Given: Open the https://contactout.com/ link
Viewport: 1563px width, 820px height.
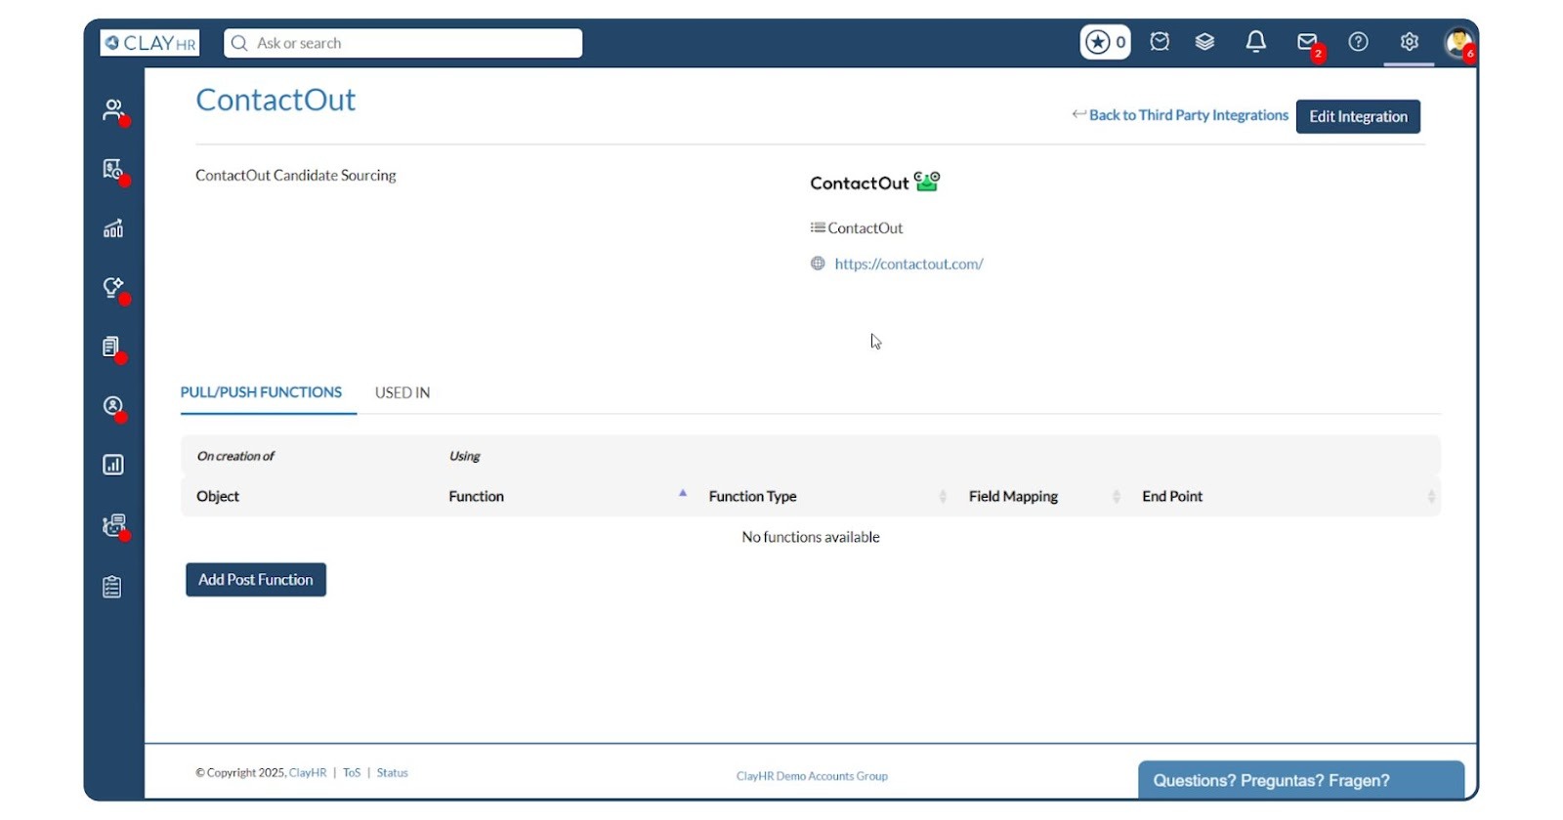Looking at the screenshot, I should [x=908, y=264].
